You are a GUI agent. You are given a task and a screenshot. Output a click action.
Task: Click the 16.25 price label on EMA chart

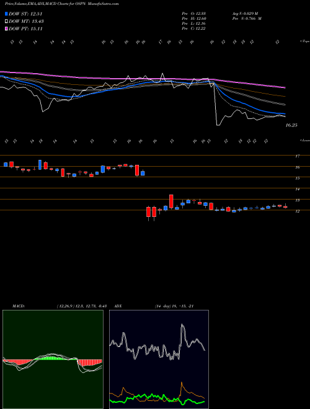point(291,125)
